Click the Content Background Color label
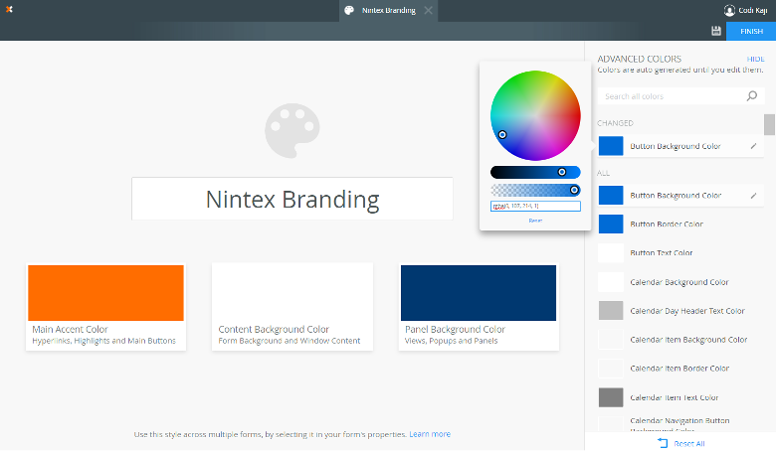The height and width of the screenshot is (452, 776). pos(274,329)
